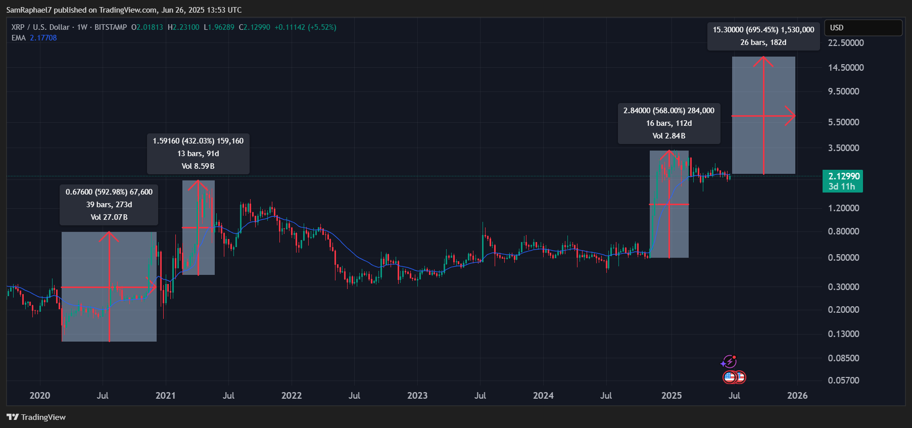Click the low value L1.96289
912x428 pixels.
tap(219, 27)
